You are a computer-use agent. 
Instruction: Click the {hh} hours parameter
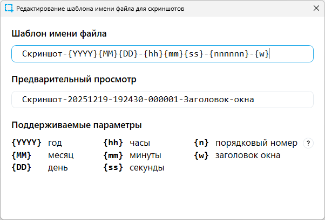[x=113, y=143]
